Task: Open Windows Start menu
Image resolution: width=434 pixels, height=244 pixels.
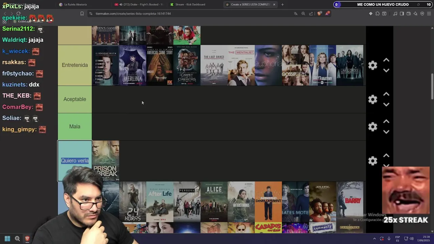Action: tap(7, 239)
